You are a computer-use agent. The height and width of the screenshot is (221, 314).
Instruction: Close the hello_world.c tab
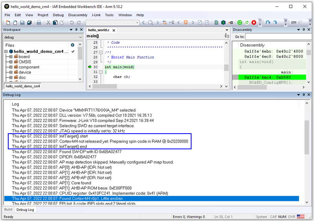(114, 30)
